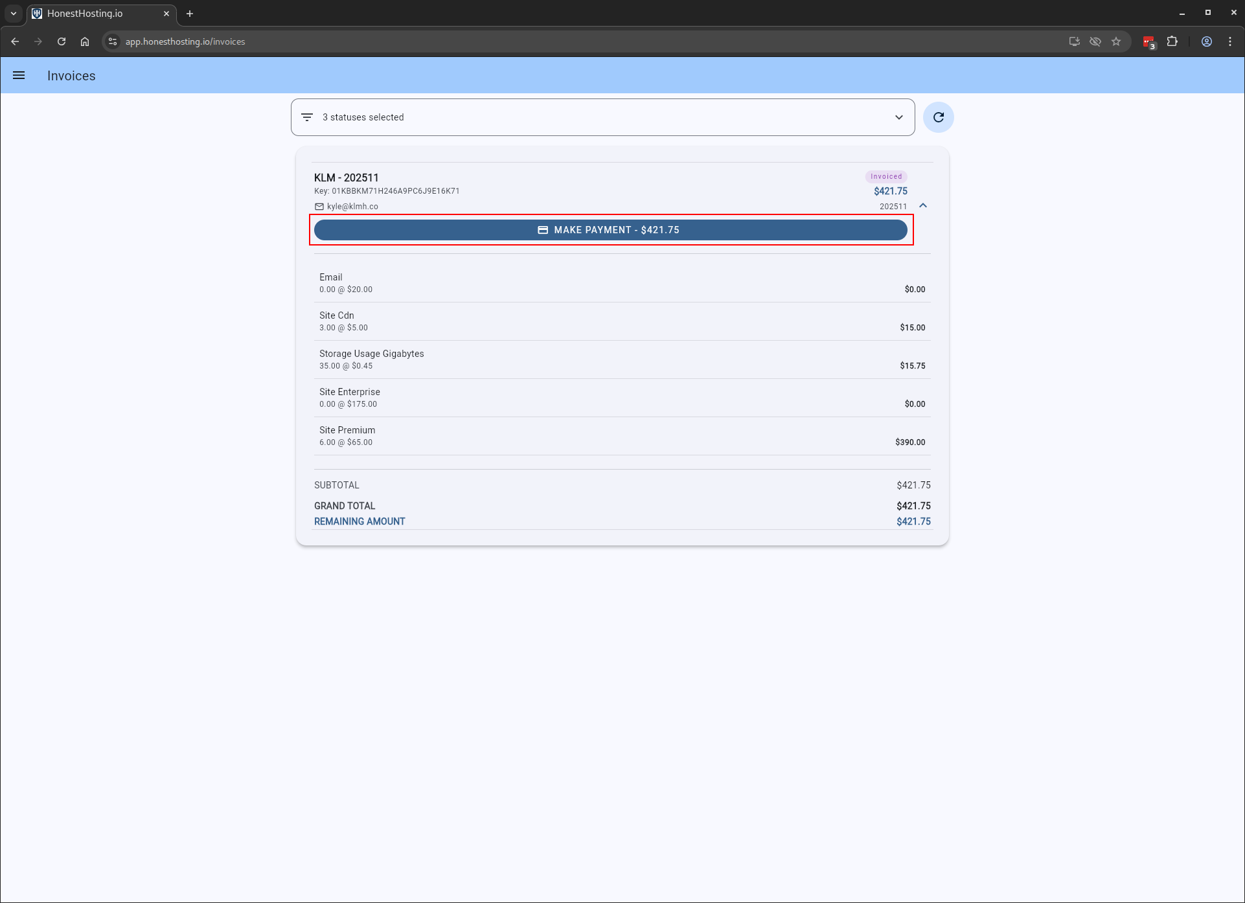Click the red extension icon with badge

1148,42
